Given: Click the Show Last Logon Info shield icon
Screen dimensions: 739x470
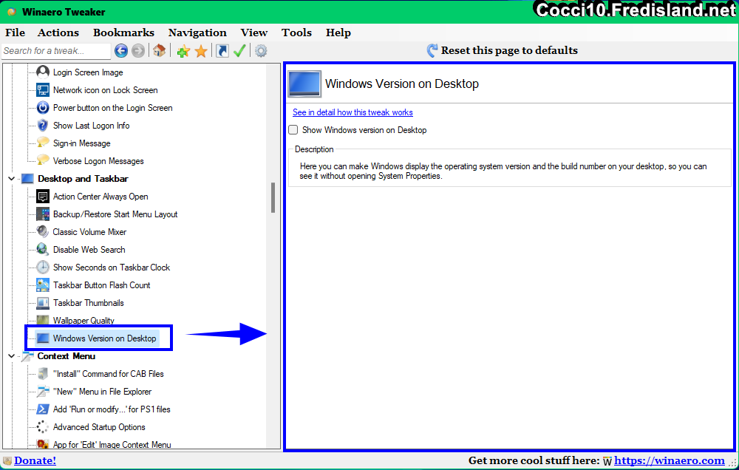Looking at the screenshot, I should [43, 126].
